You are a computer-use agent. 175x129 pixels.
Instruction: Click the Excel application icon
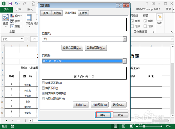[x=4, y=3]
